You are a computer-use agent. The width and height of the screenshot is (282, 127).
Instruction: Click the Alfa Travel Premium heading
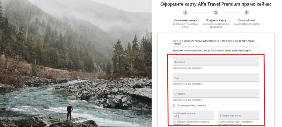[x=216, y=4]
